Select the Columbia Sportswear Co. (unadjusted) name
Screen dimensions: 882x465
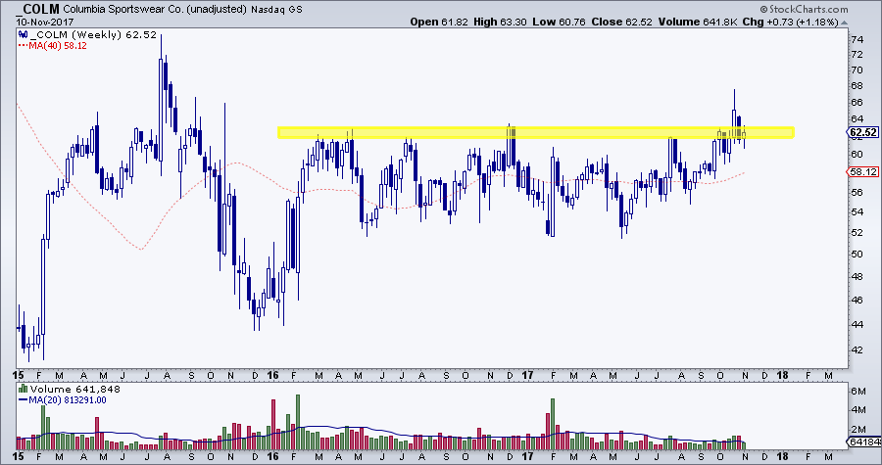[155, 10]
